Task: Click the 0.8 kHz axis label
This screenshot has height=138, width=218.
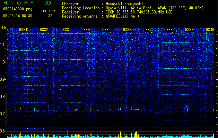Action: click(x=3, y=97)
